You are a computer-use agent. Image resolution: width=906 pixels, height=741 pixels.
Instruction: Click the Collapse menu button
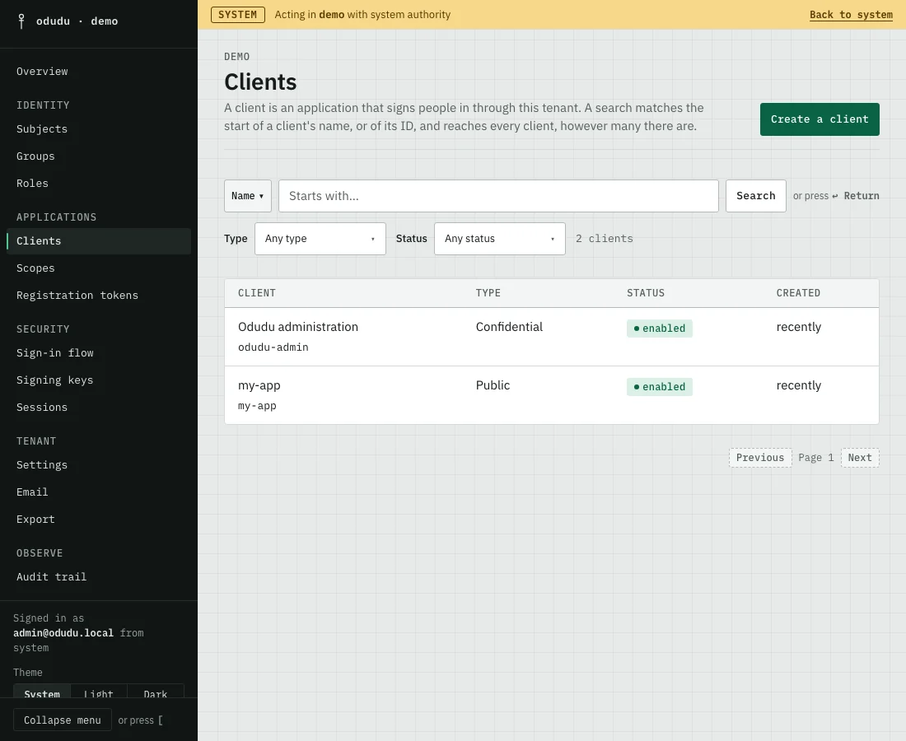point(63,720)
